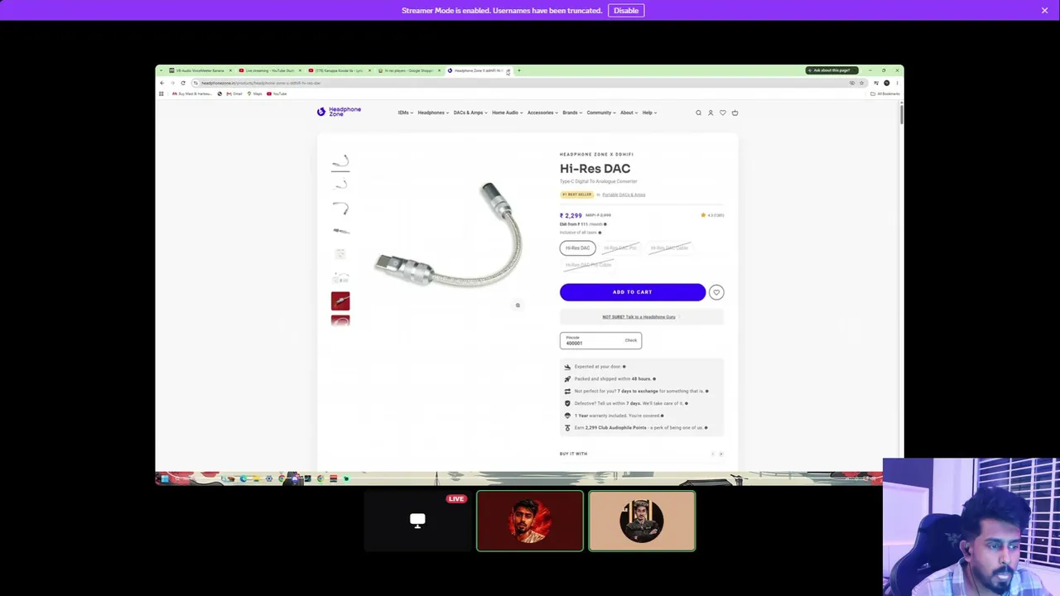Click the Add to Cart button
The width and height of the screenshot is (1060, 596).
tap(633, 292)
